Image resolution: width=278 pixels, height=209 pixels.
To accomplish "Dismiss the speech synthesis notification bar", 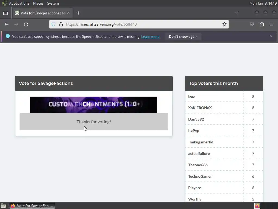I will point(271,36).
